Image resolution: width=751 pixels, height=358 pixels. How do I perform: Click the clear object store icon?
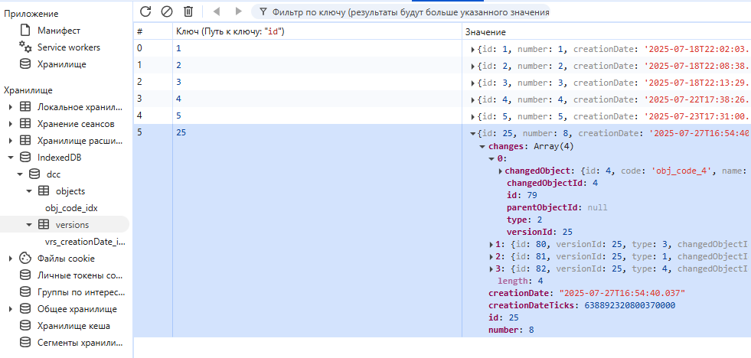pos(167,11)
